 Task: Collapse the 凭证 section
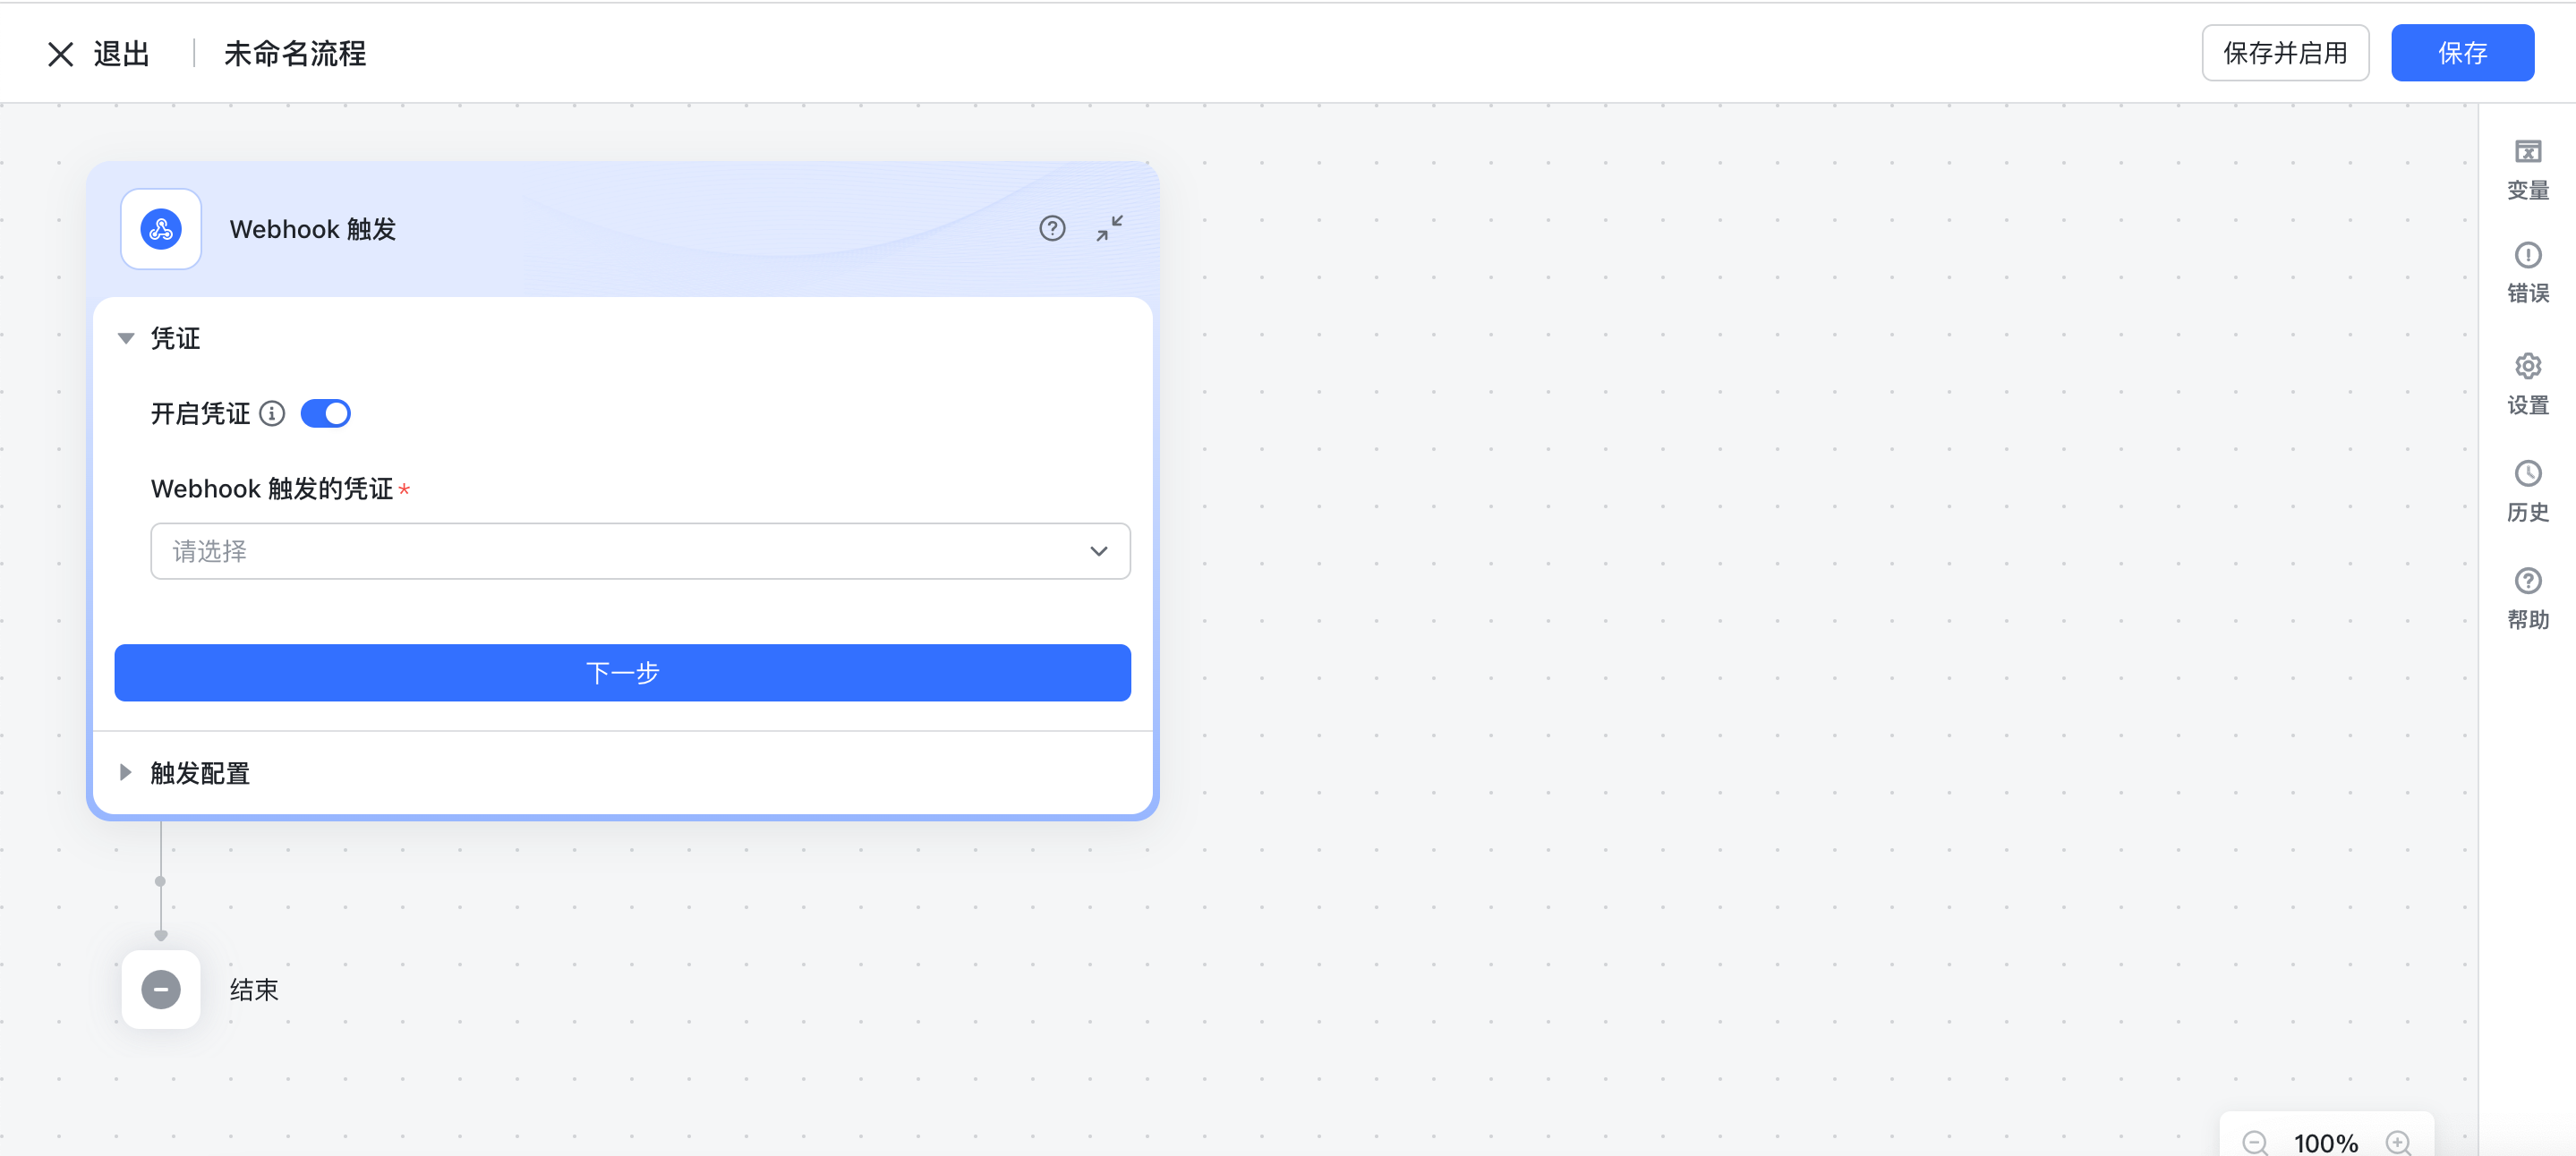pyautogui.click(x=126, y=338)
